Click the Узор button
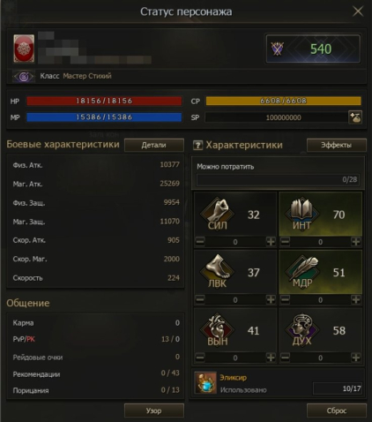 pyautogui.click(x=154, y=411)
